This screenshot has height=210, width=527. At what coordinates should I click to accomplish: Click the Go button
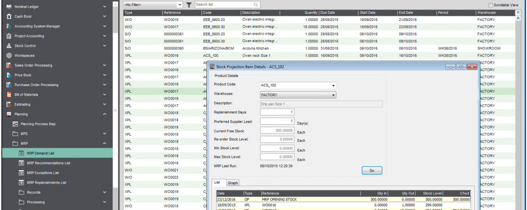[x=372, y=171]
